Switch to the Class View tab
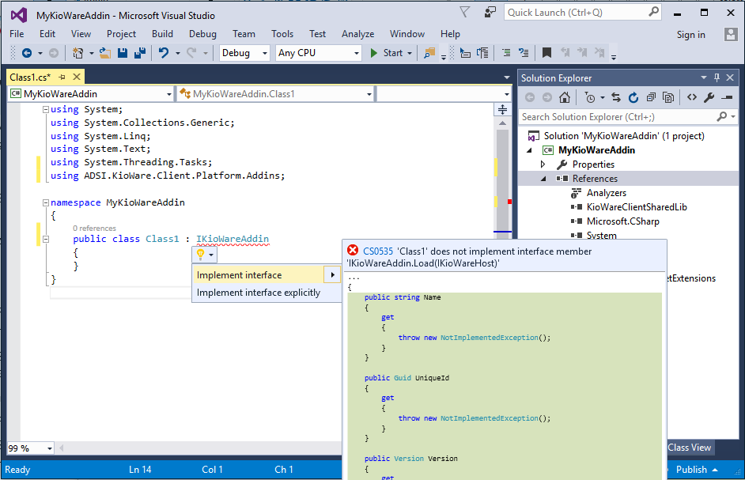The height and width of the screenshot is (480, 745). point(690,448)
